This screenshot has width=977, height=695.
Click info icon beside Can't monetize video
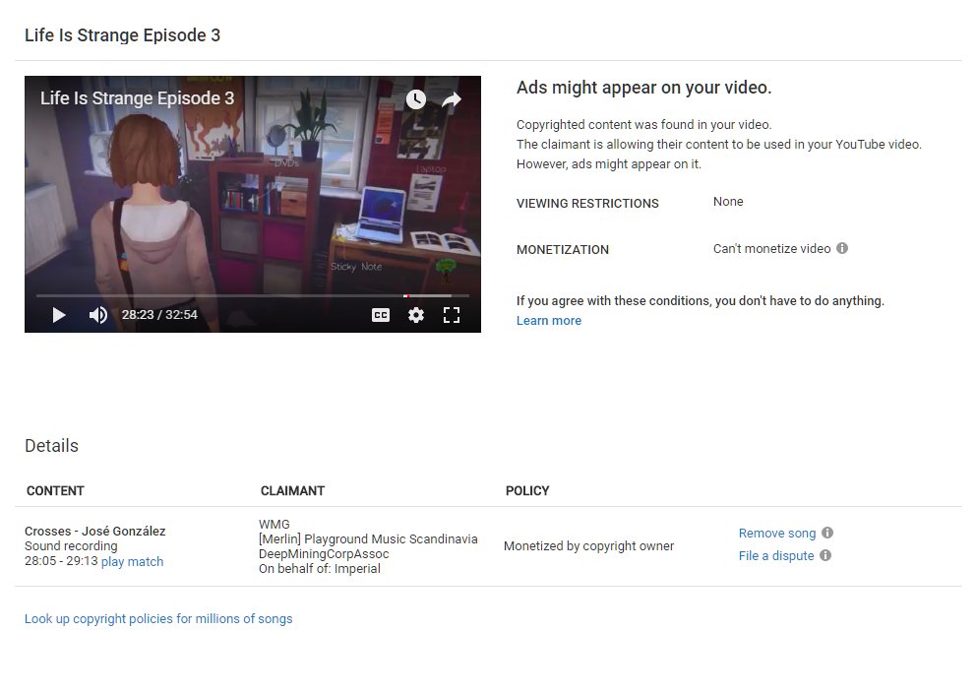(x=842, y=248)
